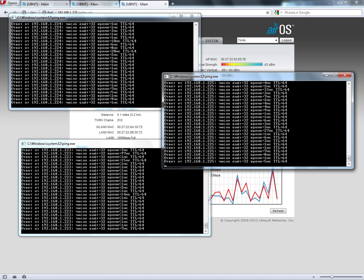This screenshot has width=364, height=280.
Task: Close the third [UBNT] - Main tab
Action: tap(166, 4)
